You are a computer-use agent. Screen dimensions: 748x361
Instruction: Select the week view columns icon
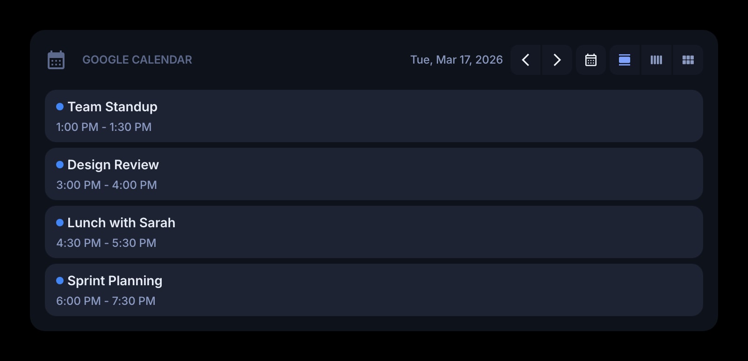click(x=656, y=60)
